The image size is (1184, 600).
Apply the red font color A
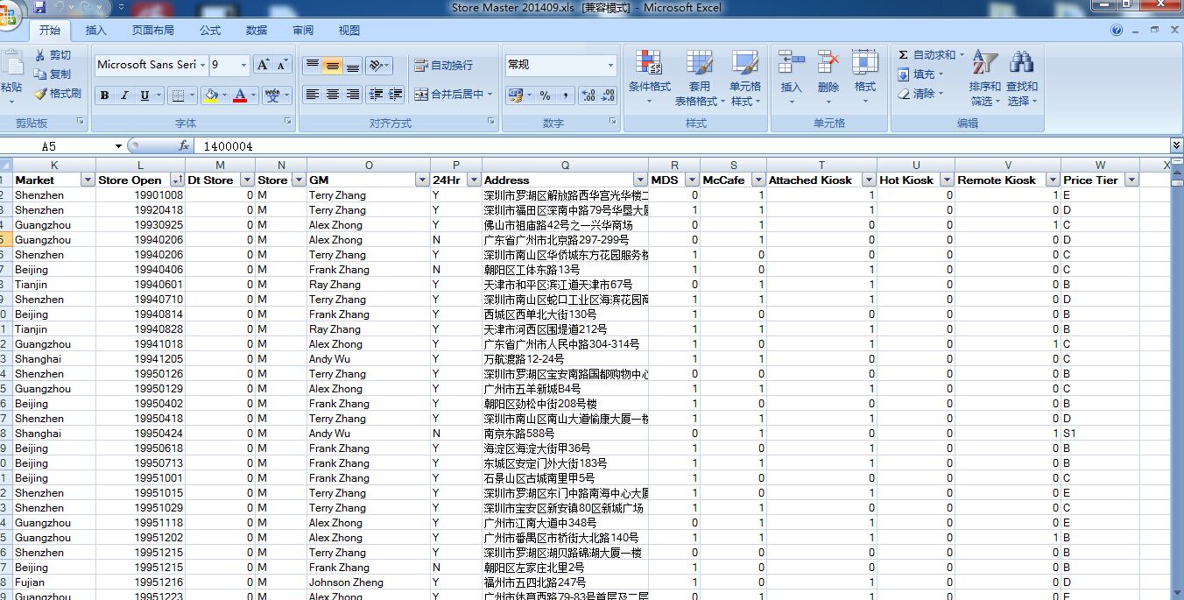click(240, 95)
